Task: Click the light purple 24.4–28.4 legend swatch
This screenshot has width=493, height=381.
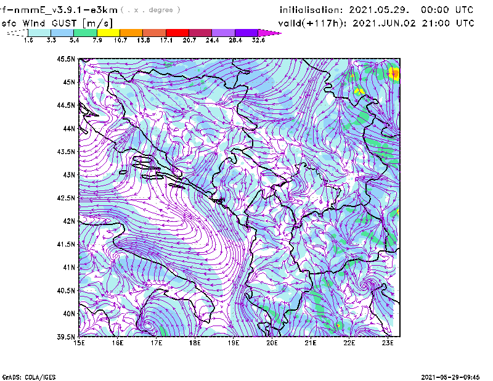Action: (223, 33)
